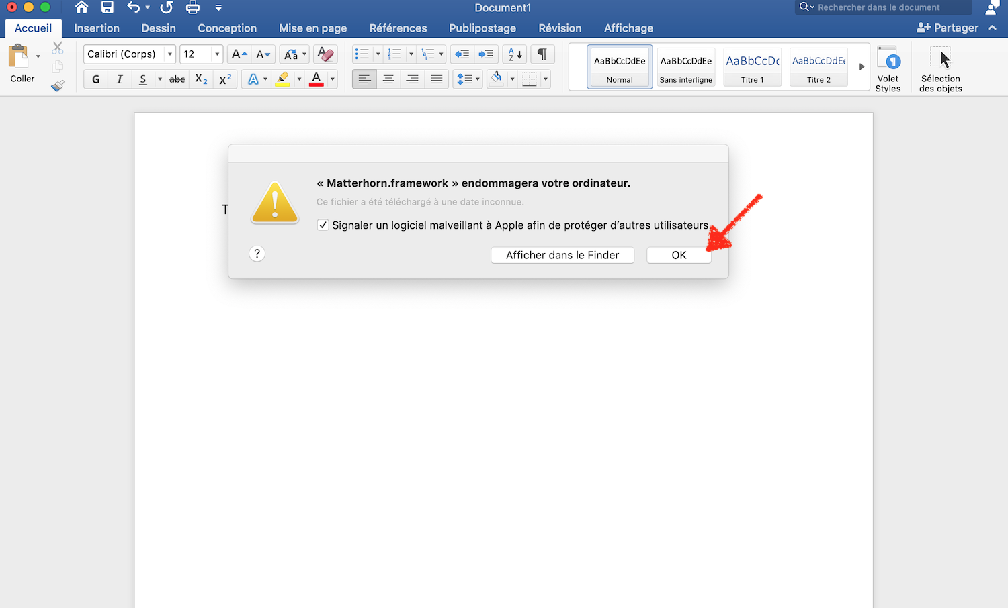Go to the Références tab

[398, 28]
